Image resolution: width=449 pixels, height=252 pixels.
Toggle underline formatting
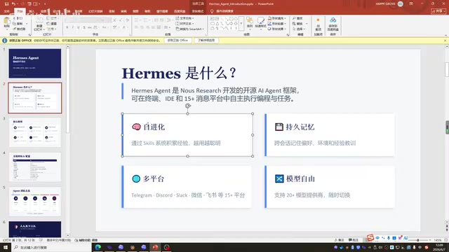pos(78,27)
